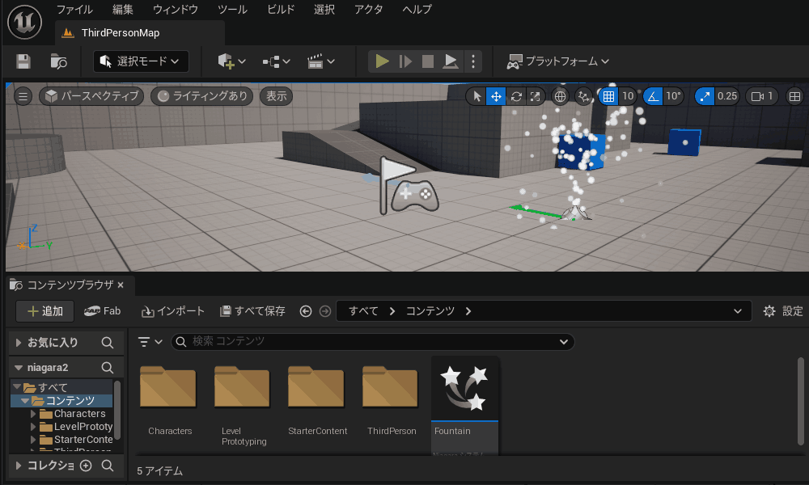Select the rotate gizmo tool
The width and height of the screenshot is (809, 485).
click(515, 96)
